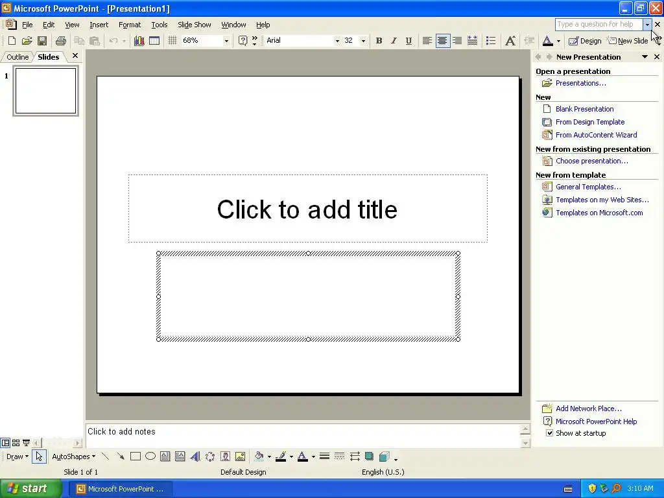Screen dimensions: 664x498
Task: Click the Type a question for help field
Action: pyautogui.click(x=599, y=24)
